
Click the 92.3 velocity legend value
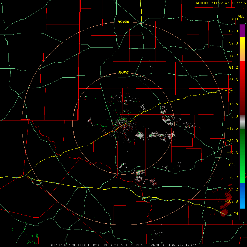tap(234, 43)
